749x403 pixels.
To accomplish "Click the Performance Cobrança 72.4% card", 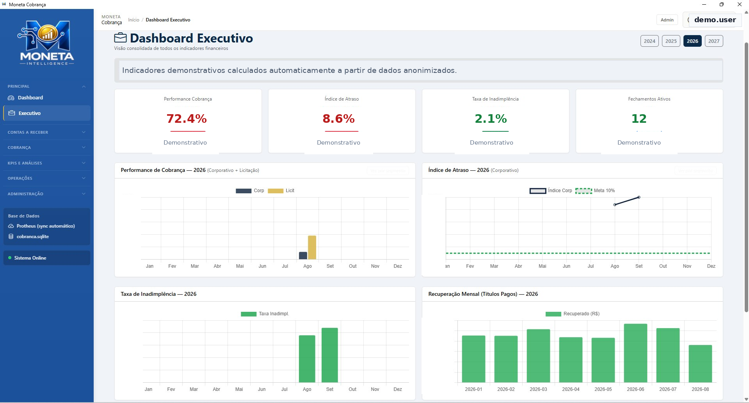I will click(188, 121).
